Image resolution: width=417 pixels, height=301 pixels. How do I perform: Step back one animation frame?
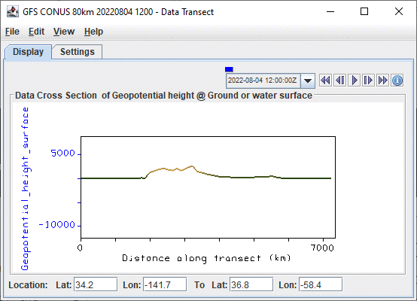pyautogui.click(x=340, y=81)
